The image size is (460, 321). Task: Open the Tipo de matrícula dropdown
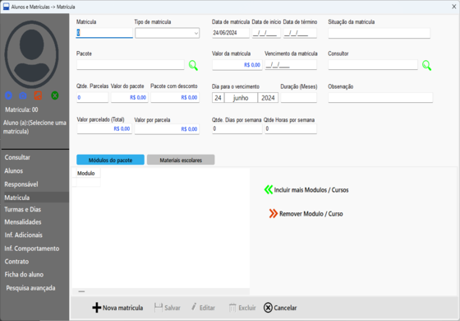pos(168,33)
